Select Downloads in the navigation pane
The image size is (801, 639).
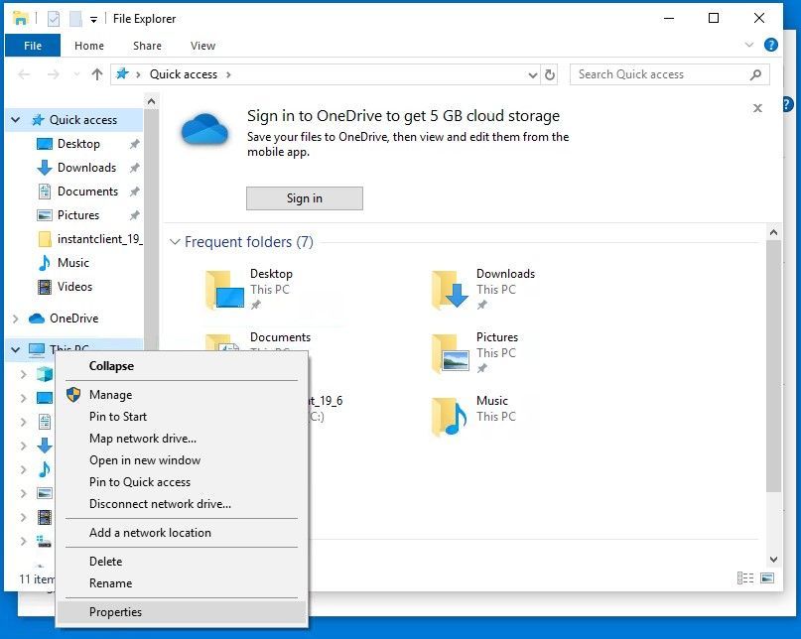(x=86, y=168)
